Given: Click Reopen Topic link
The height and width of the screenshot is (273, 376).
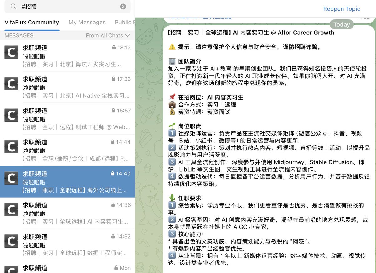Looking at the screenshot, I should click(342, 9).
